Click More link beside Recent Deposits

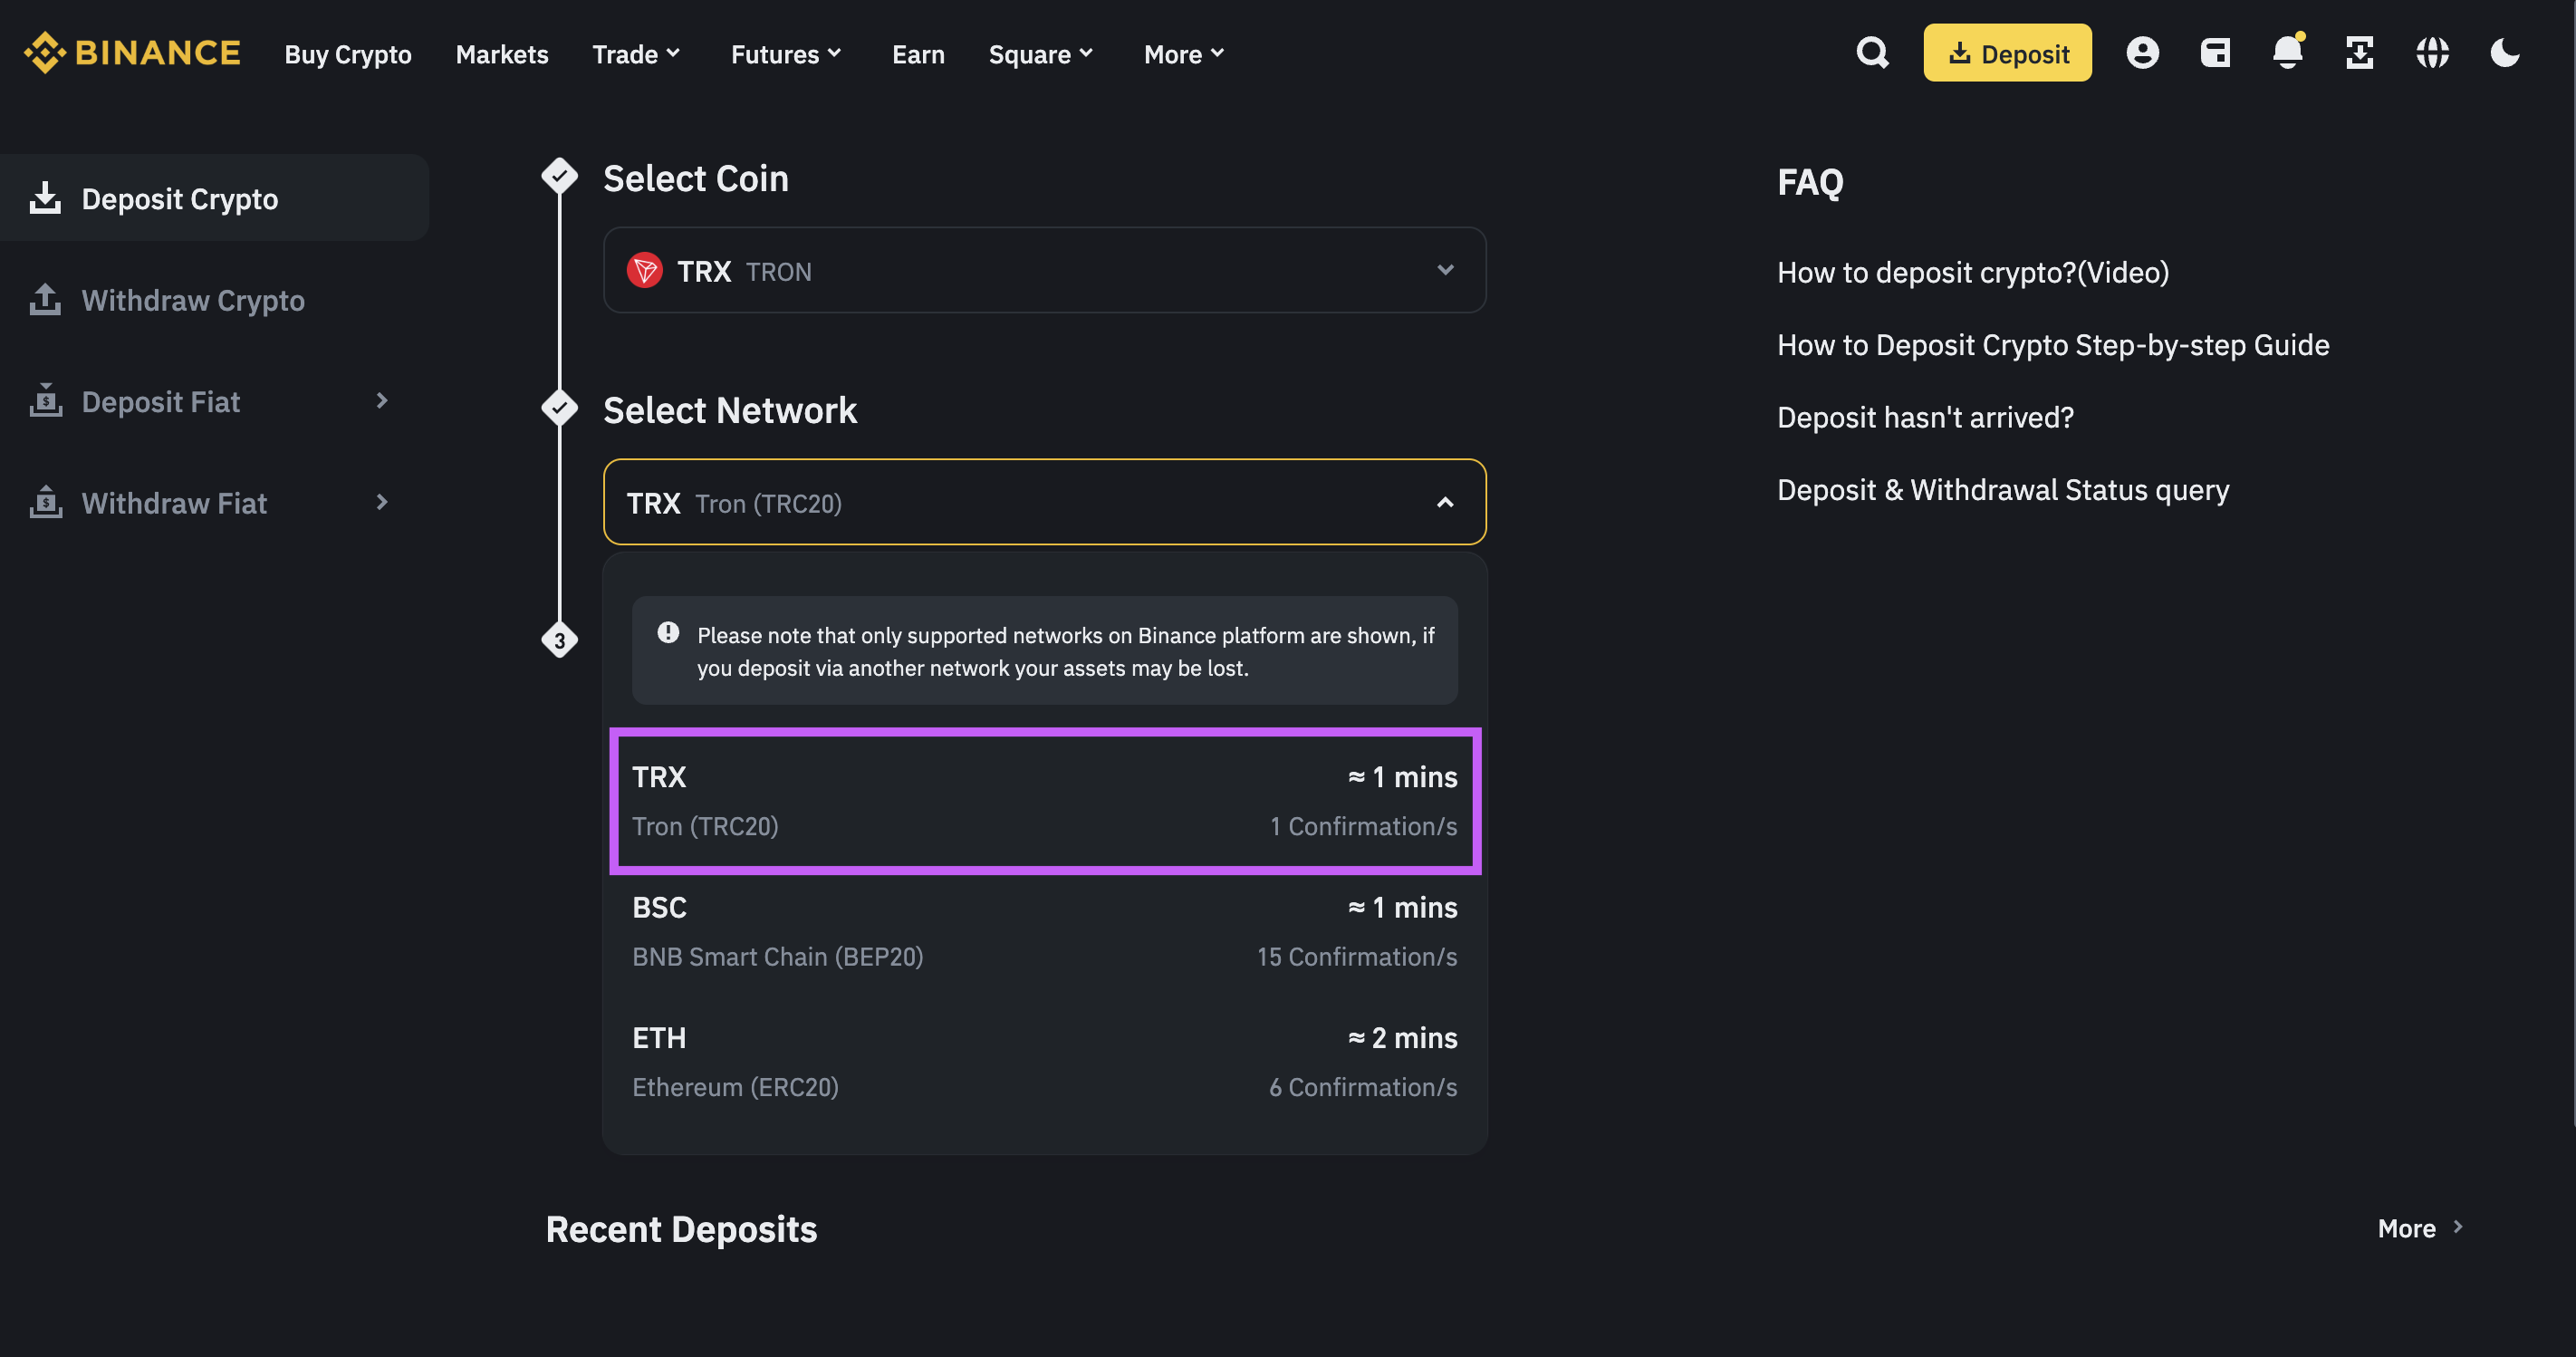click(x=2420, y=1228)
